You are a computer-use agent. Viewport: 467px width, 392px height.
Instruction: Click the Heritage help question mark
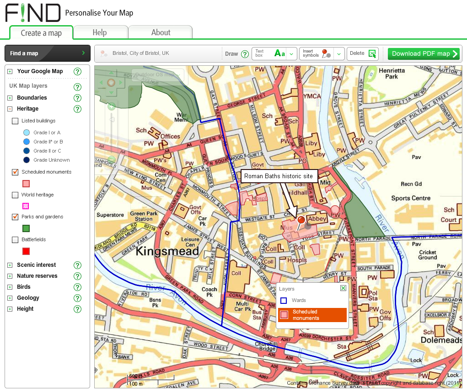(x=77, y=109)
